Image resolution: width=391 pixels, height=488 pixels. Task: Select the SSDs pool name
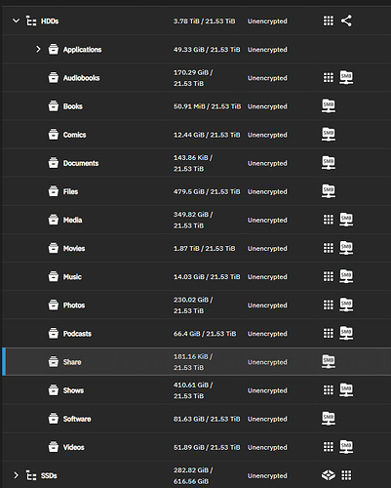(49, 475)
